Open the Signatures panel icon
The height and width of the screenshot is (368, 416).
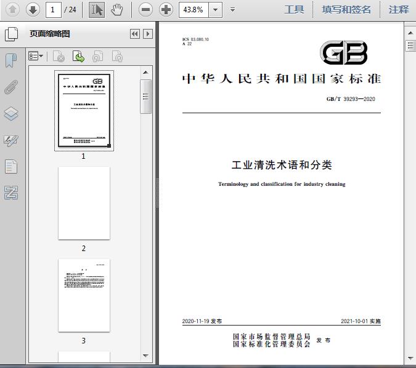tap(11, 140)
